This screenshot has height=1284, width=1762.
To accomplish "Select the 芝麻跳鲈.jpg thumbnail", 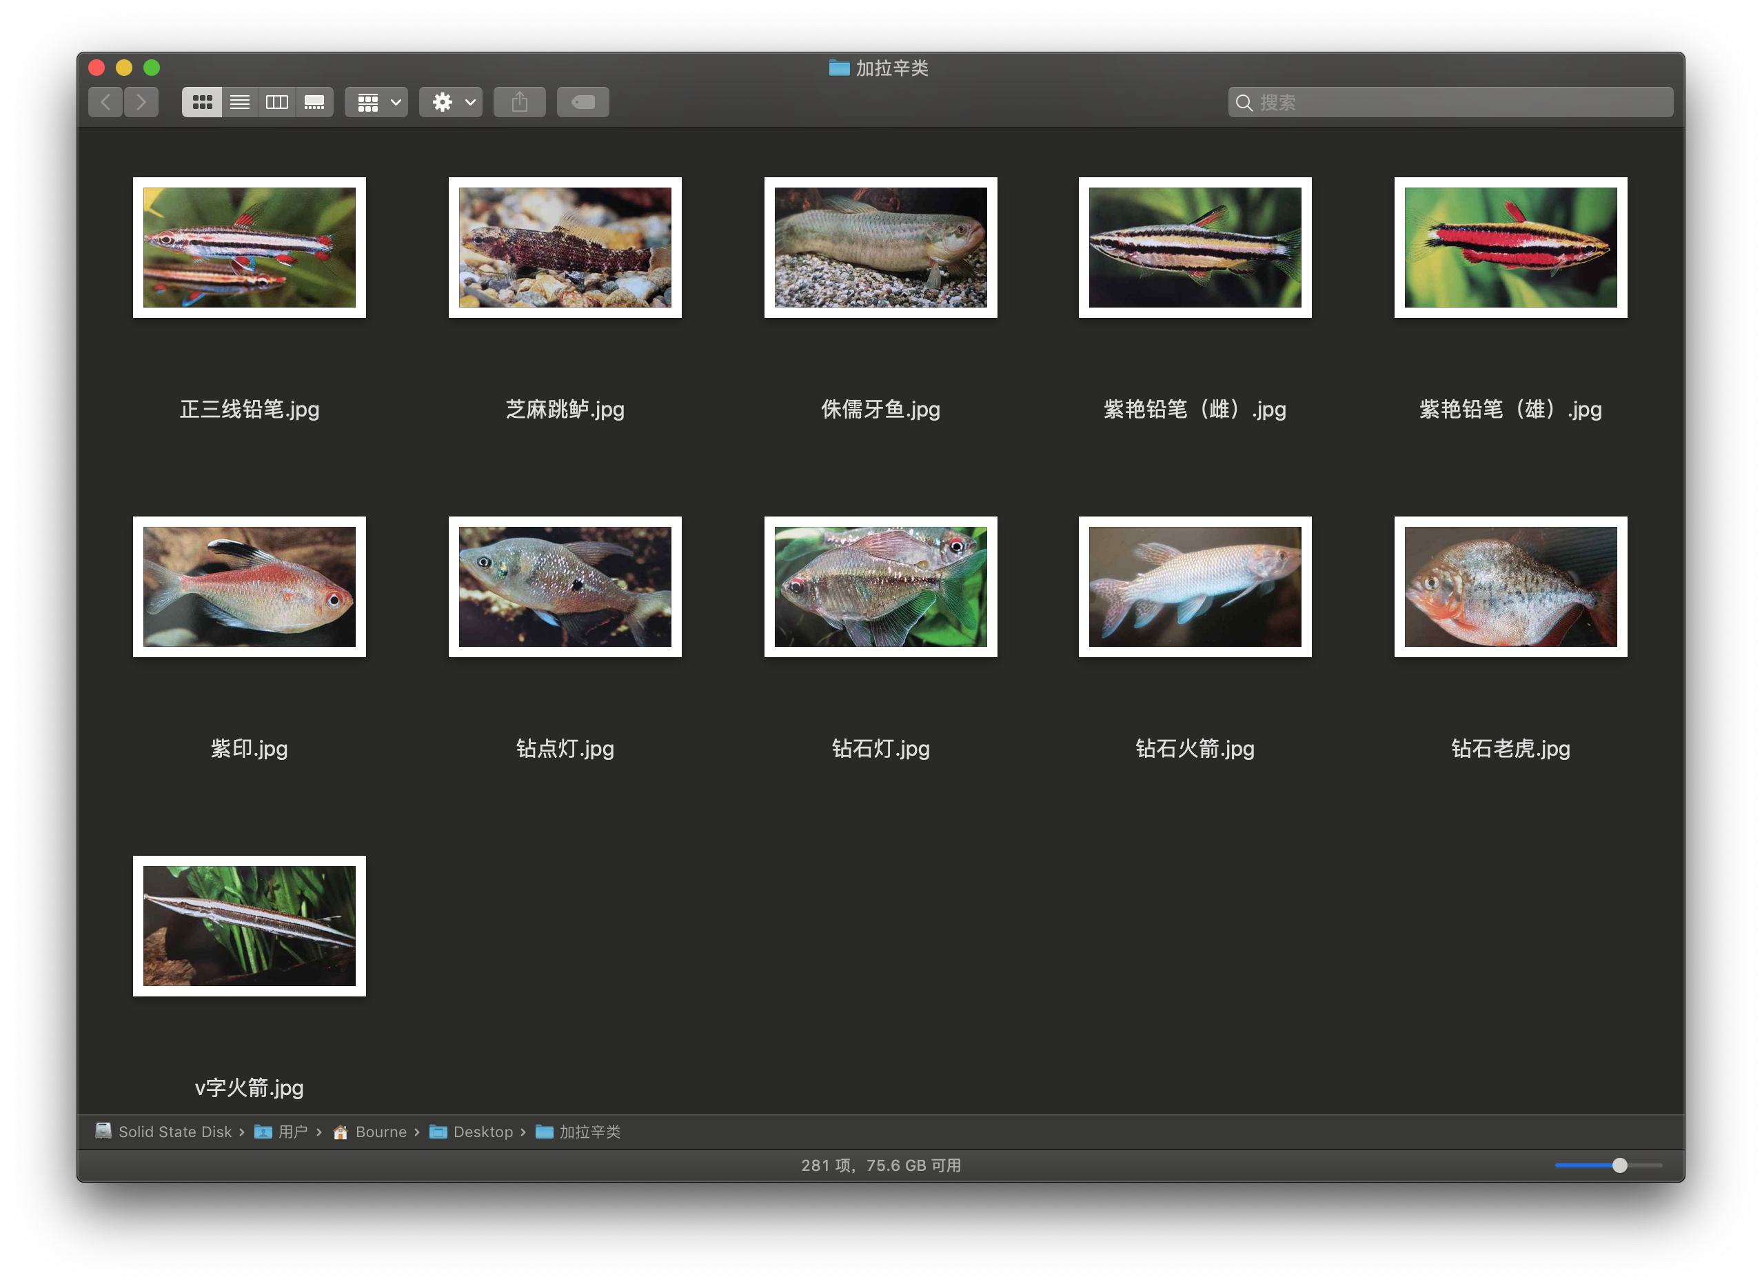I will tap(565, 247).
